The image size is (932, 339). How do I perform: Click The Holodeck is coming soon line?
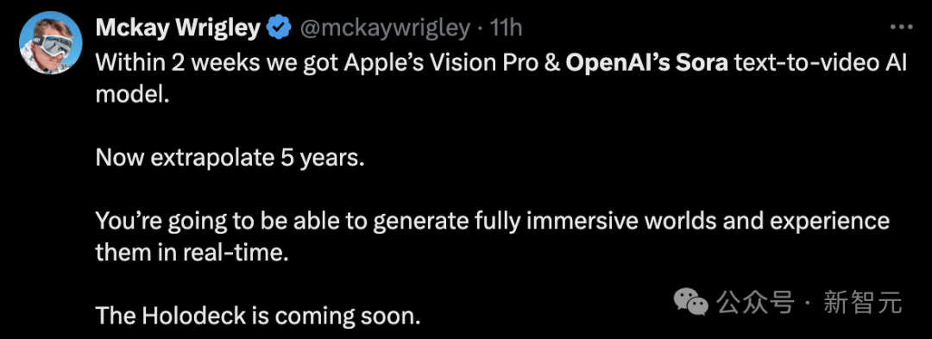(x=258, y=315)
